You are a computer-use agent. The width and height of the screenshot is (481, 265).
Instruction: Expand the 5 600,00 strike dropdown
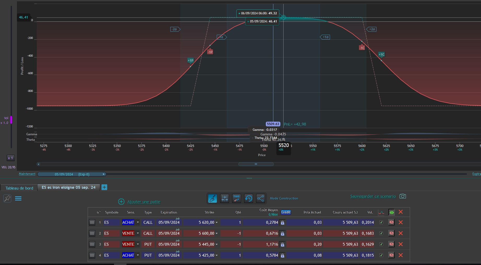pos(217,233)
